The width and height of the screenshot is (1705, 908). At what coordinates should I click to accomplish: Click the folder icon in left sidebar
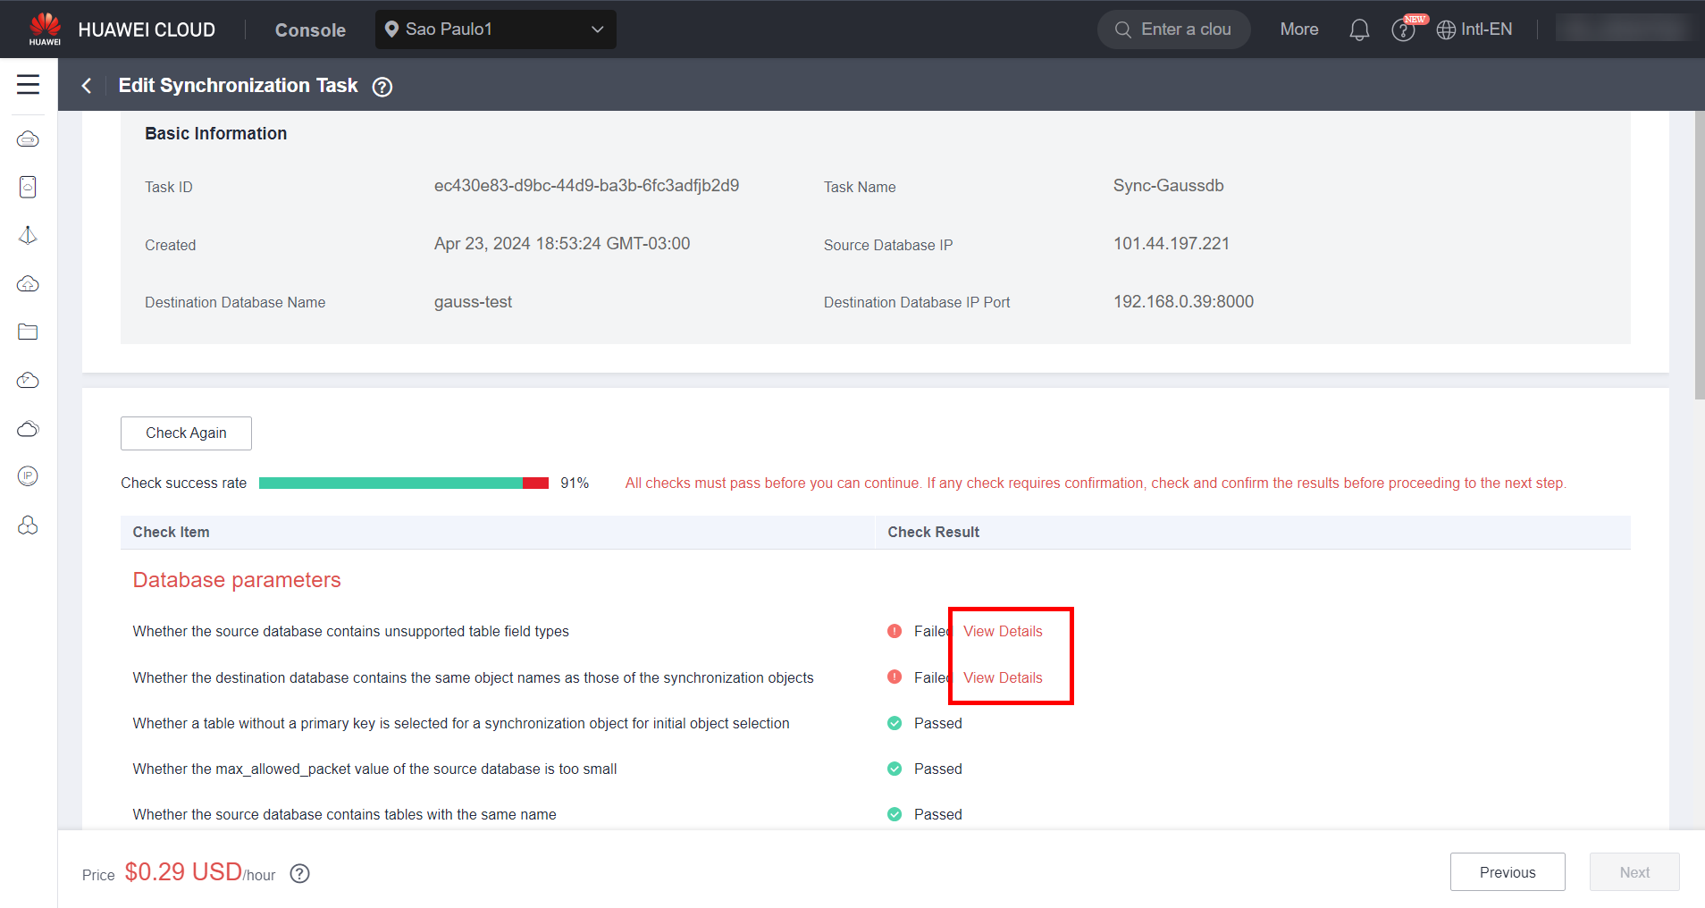[x=28, y=332]
